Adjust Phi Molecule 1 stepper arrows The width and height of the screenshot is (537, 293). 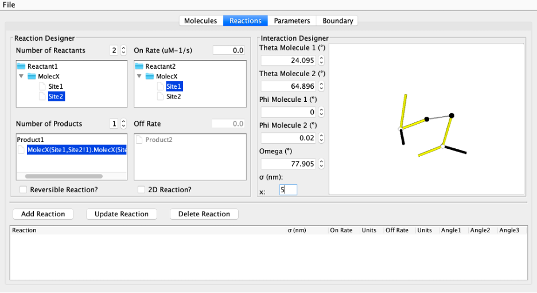tap(321, 112)
